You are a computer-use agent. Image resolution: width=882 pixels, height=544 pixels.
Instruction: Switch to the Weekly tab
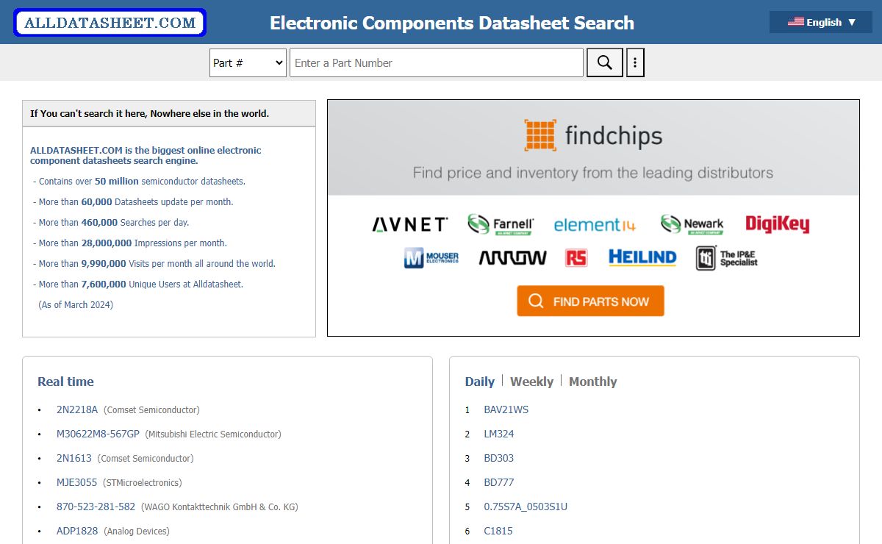531,382
